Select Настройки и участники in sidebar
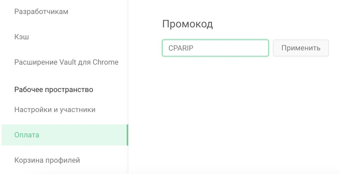The width and height of the screenshot is (340, 174). pyautogui.click(x=55, y=110)
